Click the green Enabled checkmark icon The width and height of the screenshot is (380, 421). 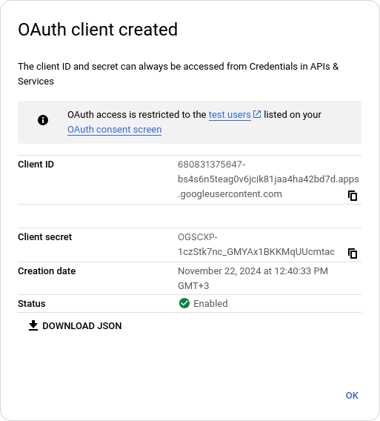tap(184, 303)
